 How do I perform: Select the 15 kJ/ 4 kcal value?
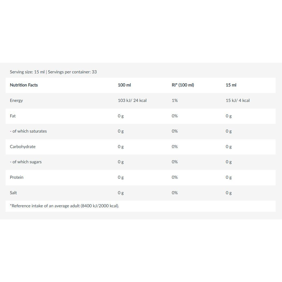coord(237,101)
